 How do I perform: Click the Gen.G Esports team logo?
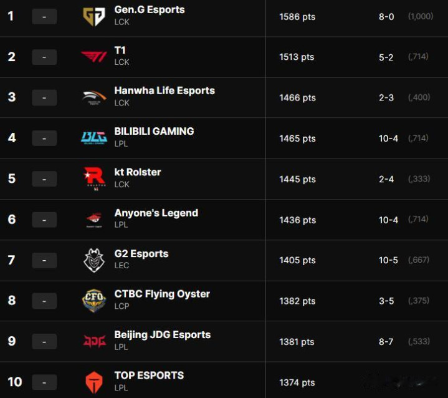pyautogui.click(x=94, y=16)
